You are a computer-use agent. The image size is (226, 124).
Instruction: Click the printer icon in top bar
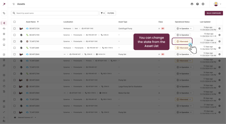coord(192,4)
